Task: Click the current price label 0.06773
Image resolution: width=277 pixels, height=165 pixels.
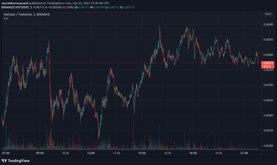Action: coord(268,63)
